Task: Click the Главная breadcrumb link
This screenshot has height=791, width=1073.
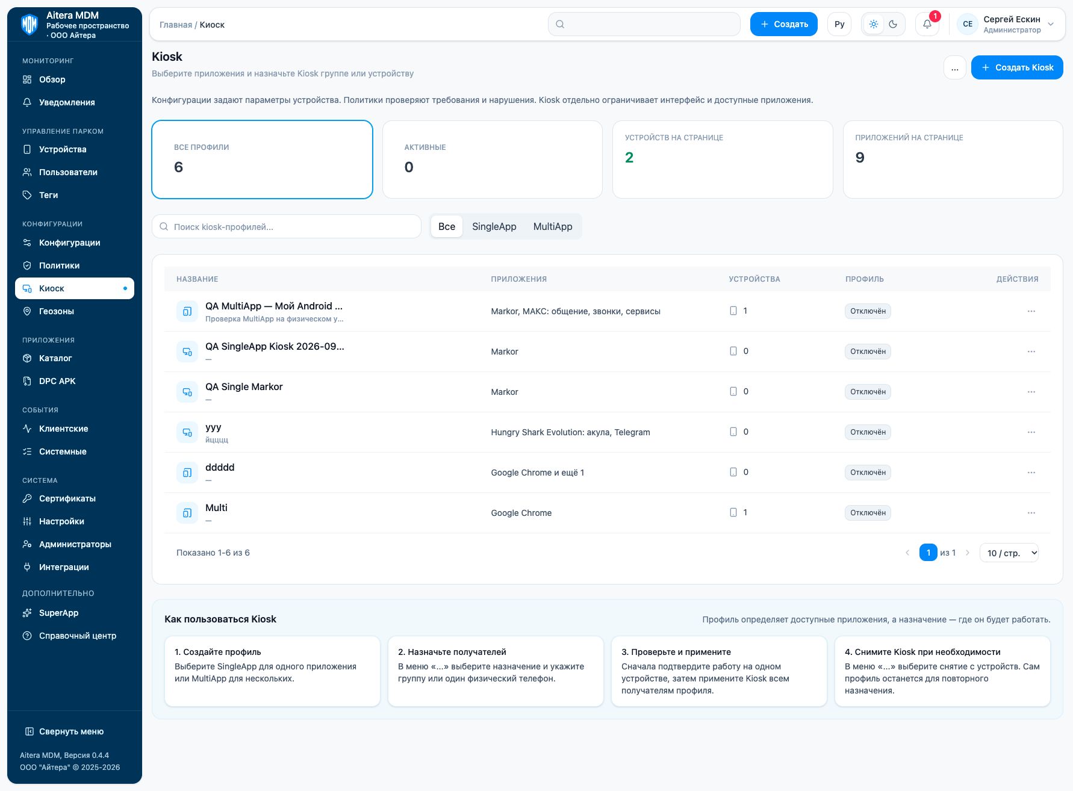Action: [x=176, y=25]
